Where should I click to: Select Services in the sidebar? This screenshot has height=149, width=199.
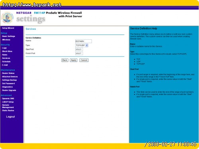pyautogui.click(x=6, y=58)
